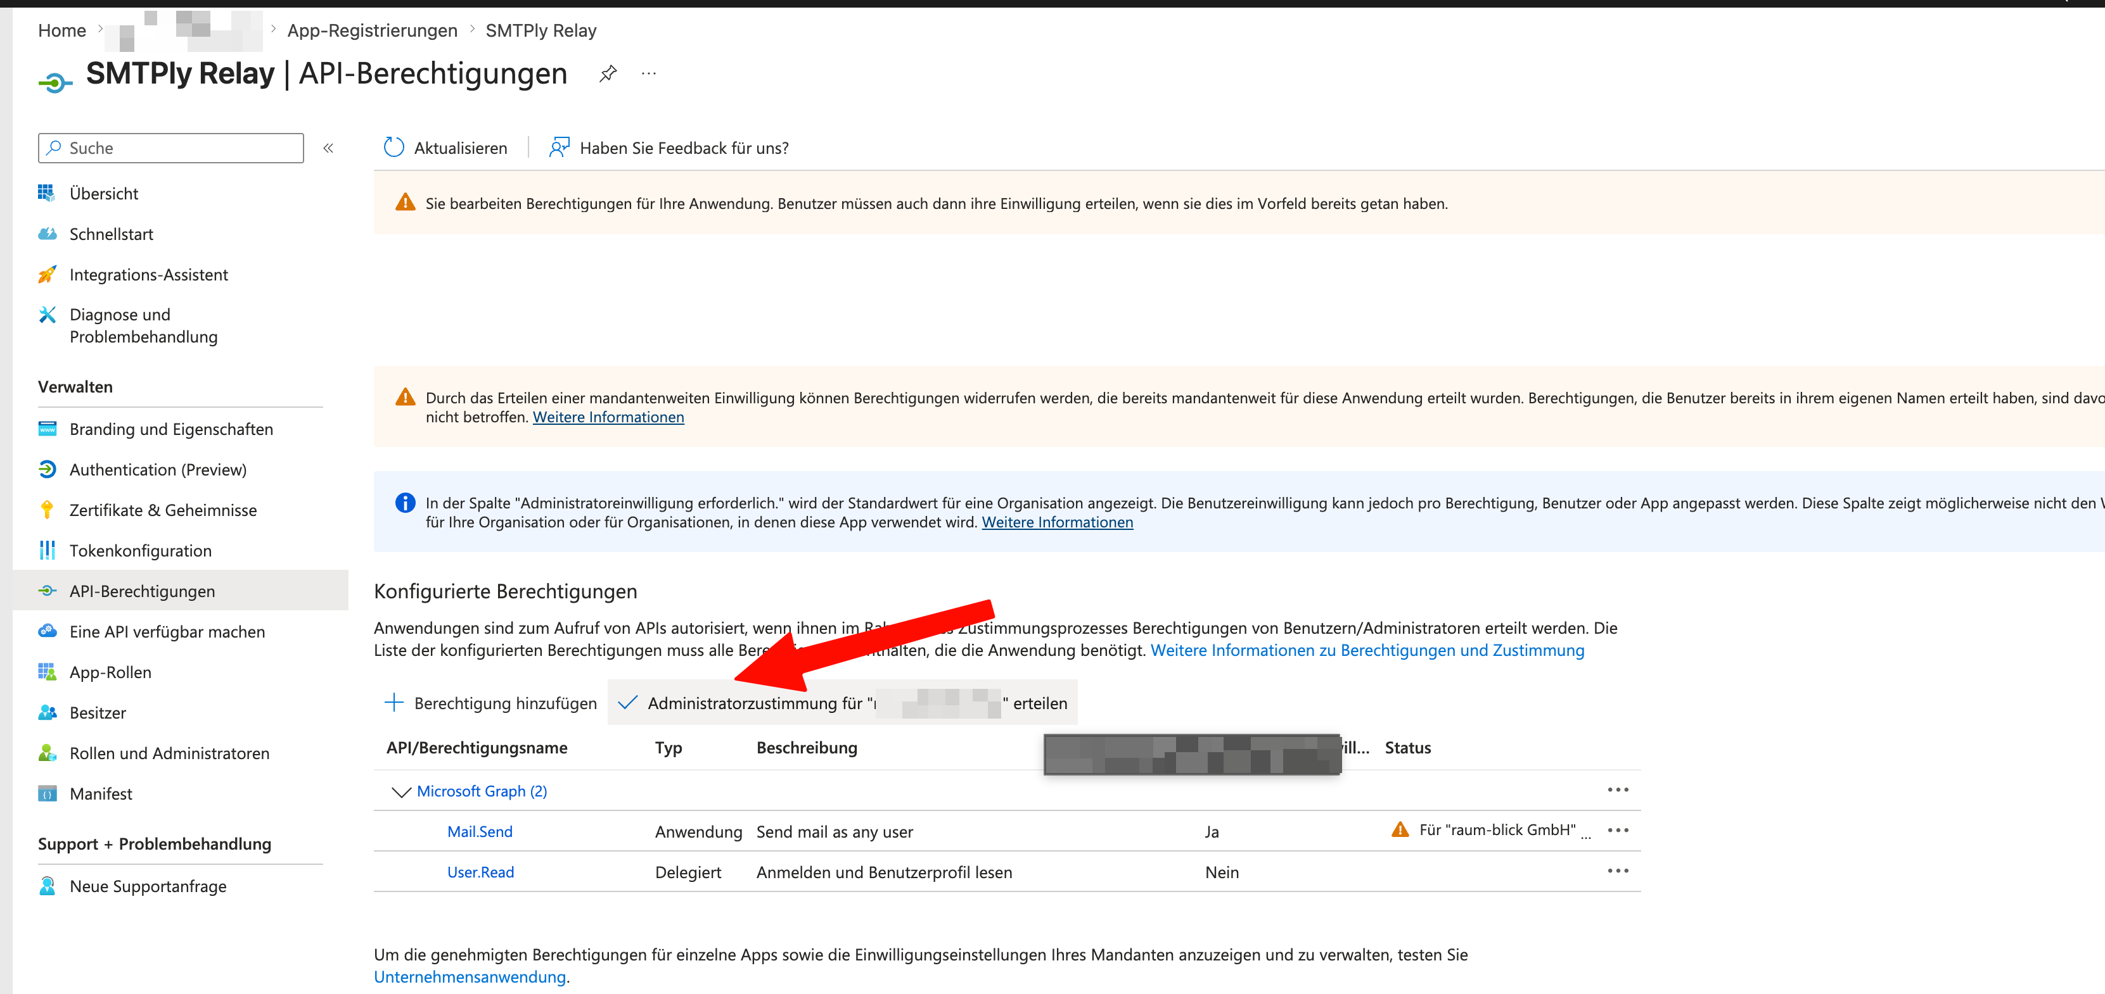Image resolution: width=2105 pixels, height=994 pixels.
Task: Click the feedback person icon in toolbar
Action: pos(559,147)
